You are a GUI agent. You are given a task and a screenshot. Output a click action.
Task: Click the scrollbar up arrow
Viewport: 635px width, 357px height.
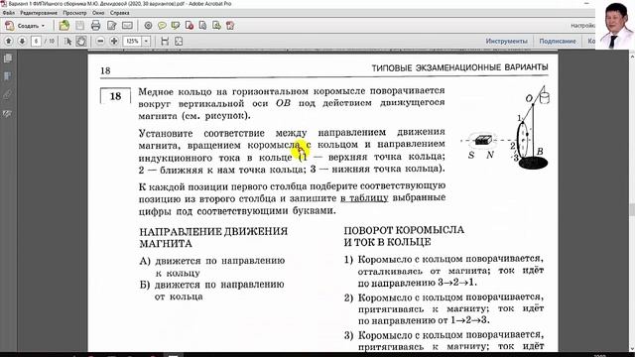coord(632,57)
